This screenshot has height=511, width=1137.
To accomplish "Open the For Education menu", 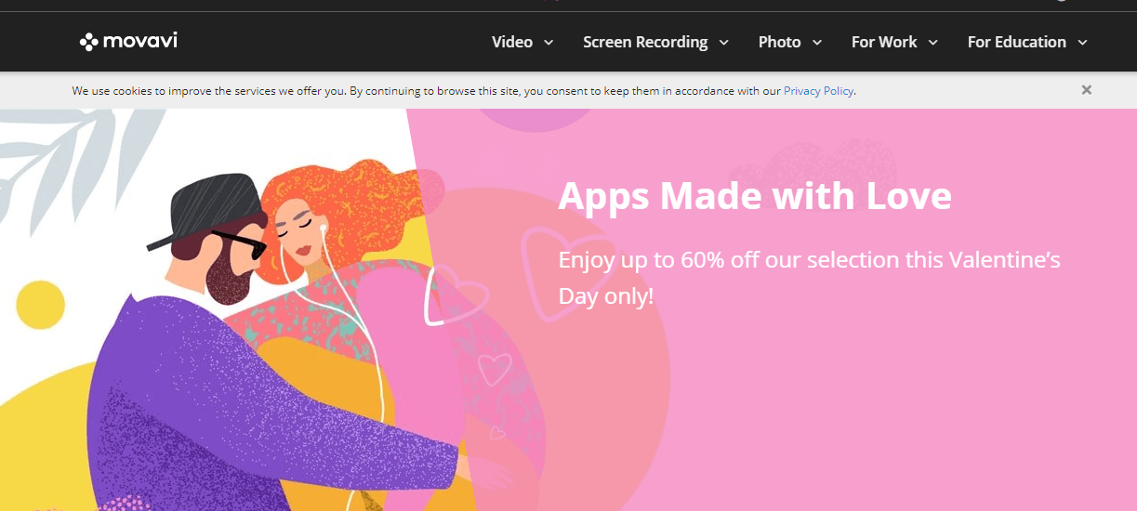I will click(1017, 42).
